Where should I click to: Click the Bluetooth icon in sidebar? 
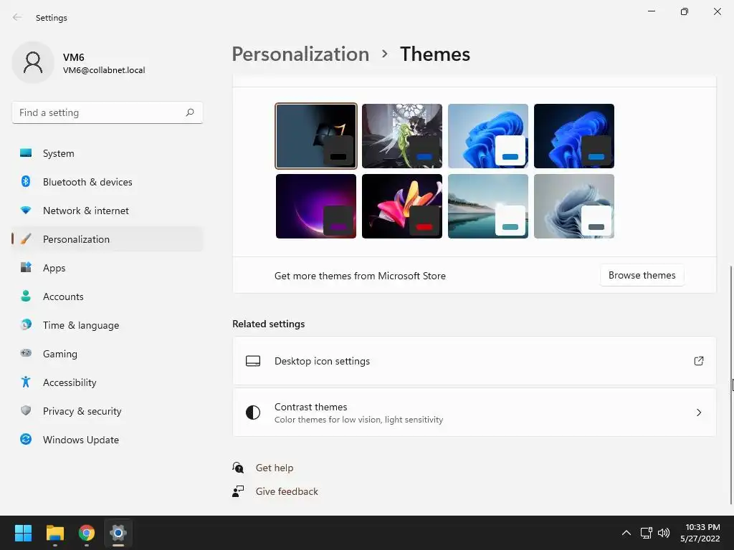26,181
